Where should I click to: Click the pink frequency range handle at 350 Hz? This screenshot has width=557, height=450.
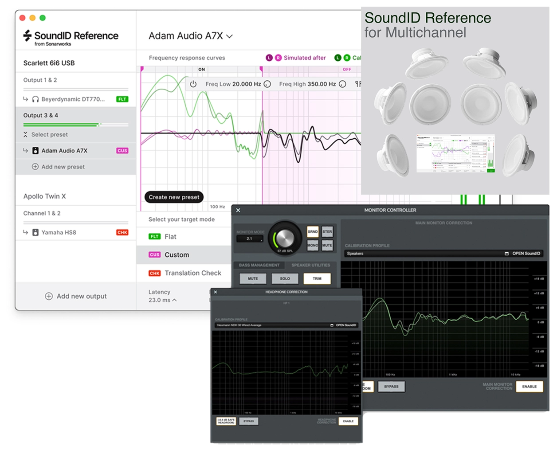[x=261, y=69]
